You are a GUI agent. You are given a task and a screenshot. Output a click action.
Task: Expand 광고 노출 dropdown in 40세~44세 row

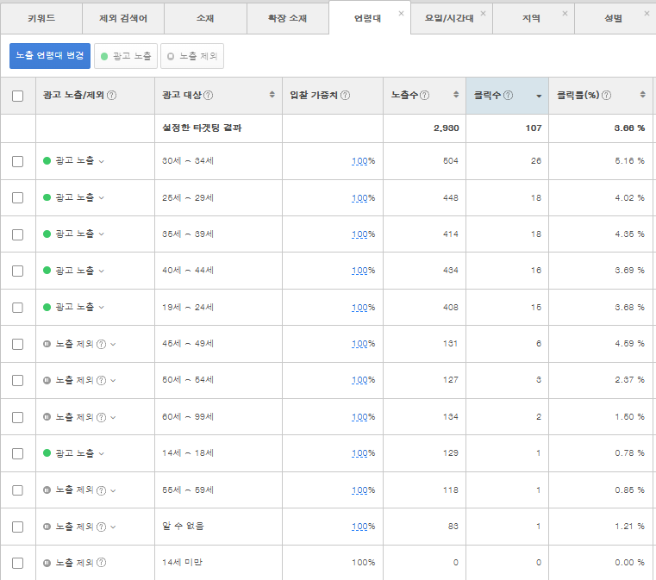pos(101,271)
